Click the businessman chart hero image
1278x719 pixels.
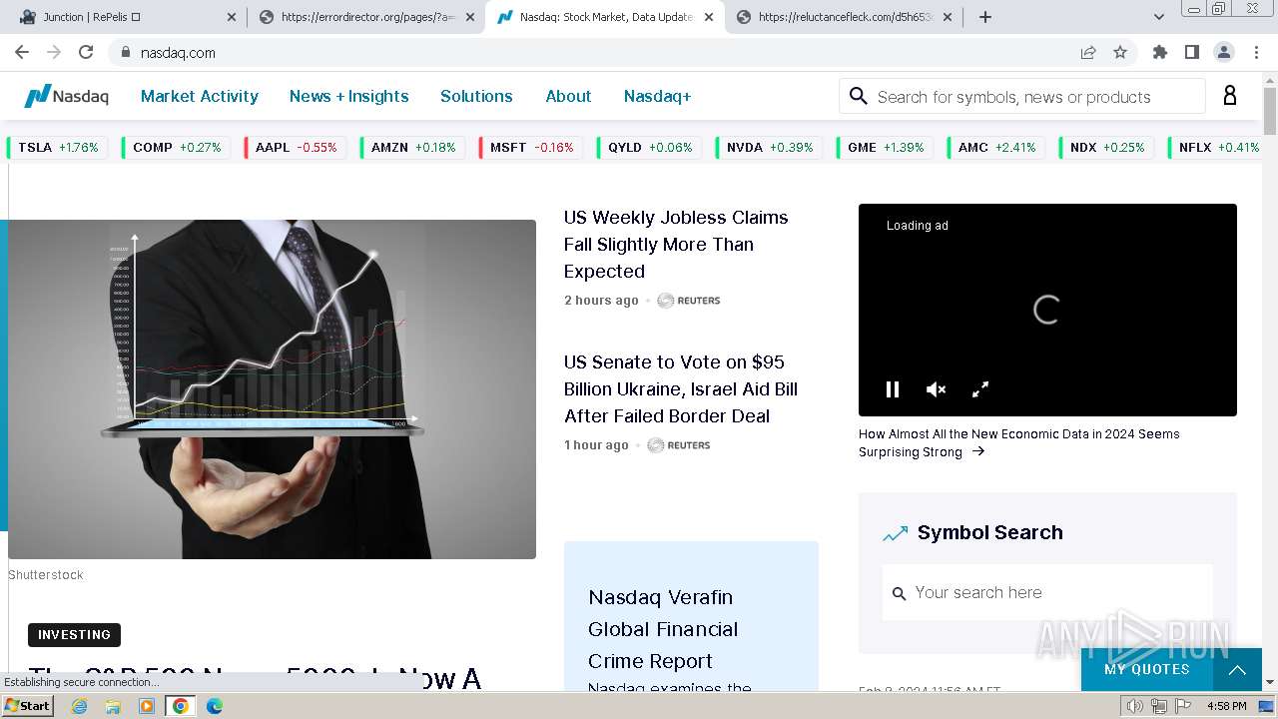pos(272,389)
